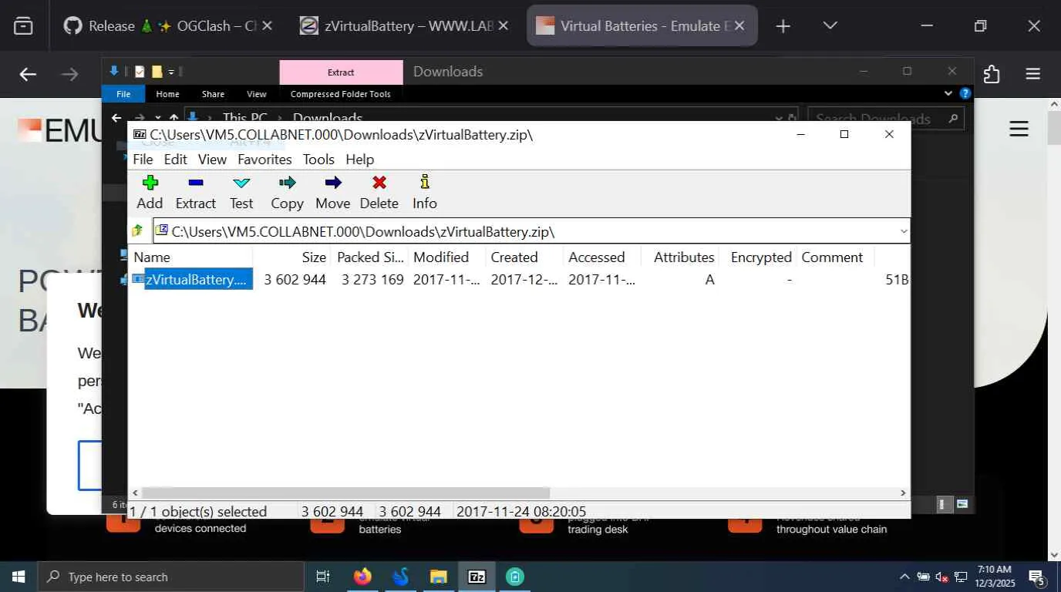The image size is (1061, 592).
Task: Click the Windows taskbar search box
Action: coord(170,577)
